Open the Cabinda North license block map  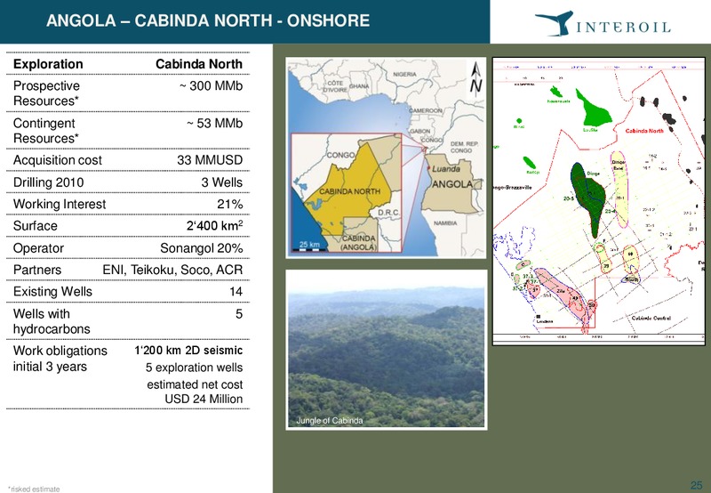[598, 201]
